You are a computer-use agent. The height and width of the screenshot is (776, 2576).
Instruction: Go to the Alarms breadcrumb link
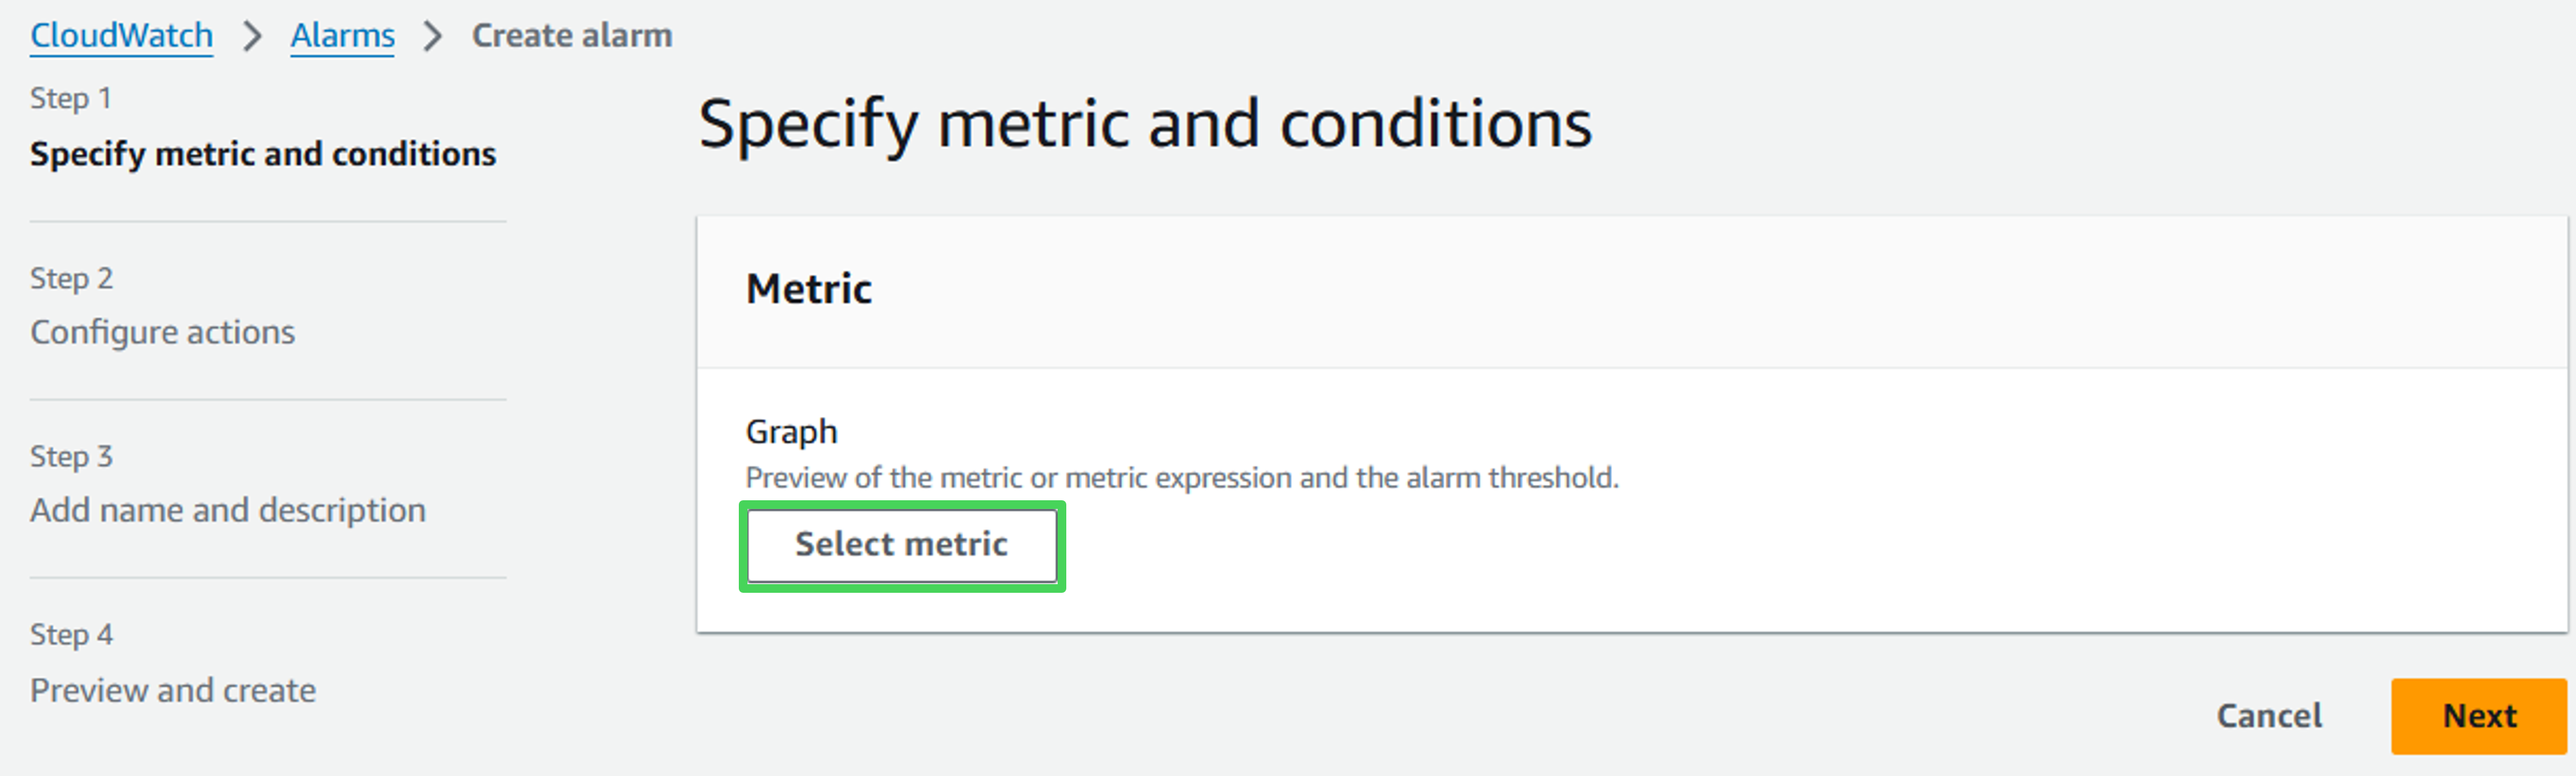(x=342, y=36)
